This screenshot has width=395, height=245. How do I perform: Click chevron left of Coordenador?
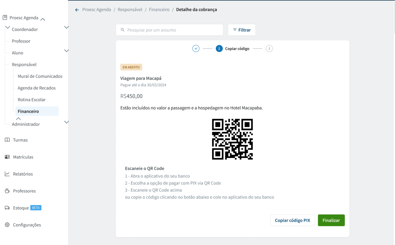(8, 27)
